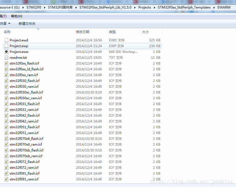
Task: Select the stm32f070xb_flash.icf file name
Action: [x=26, y=150]
